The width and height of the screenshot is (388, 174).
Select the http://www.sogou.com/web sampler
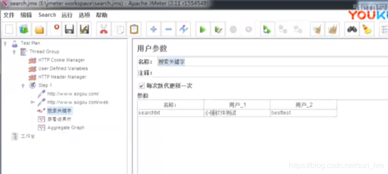(x=78, y=102)
